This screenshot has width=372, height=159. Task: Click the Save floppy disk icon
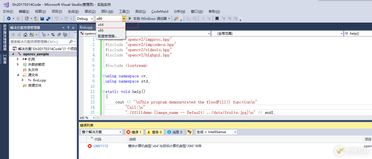coord(42,18)
